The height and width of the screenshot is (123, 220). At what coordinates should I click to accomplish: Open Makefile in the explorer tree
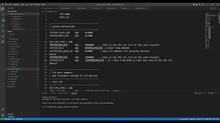point(12,86)
